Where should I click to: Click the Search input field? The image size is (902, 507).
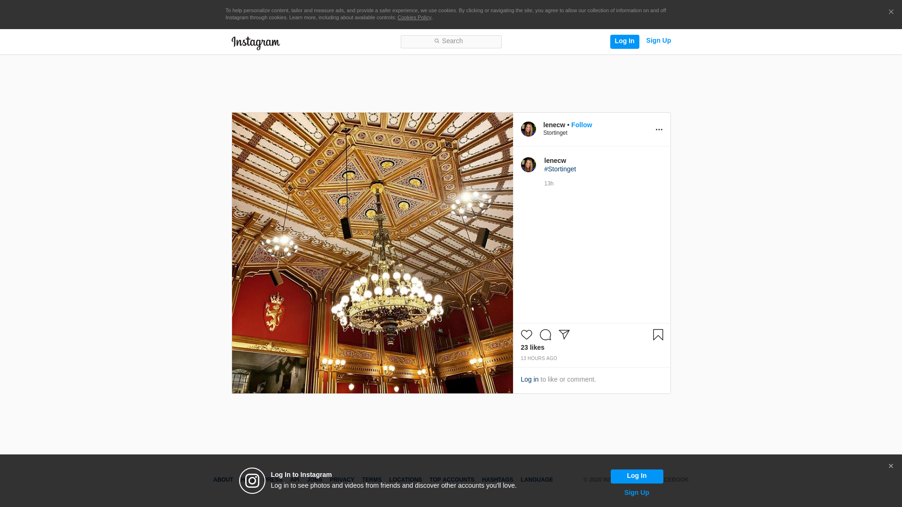(x=451, y=41)
